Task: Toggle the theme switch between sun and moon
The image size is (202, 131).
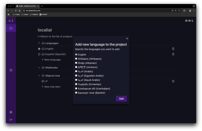Action: [x=190, y=21]
